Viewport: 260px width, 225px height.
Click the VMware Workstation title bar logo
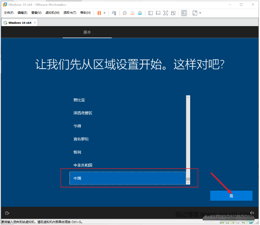click(x=5, y=5)
